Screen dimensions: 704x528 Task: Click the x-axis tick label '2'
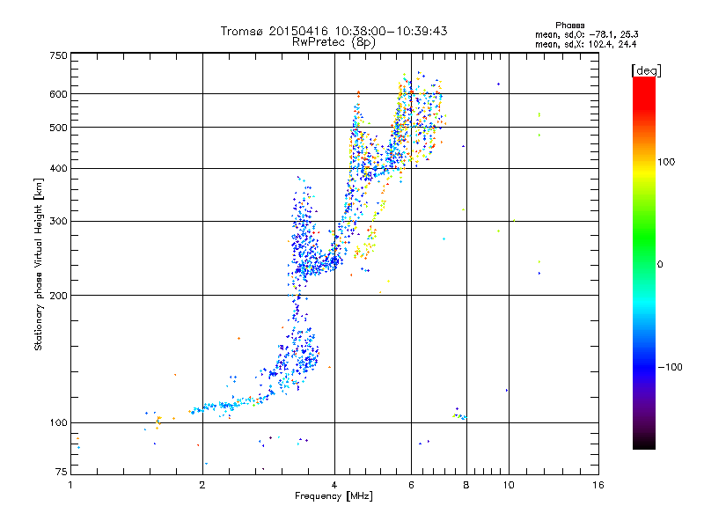pyautogui.click(x=202, y=485)
